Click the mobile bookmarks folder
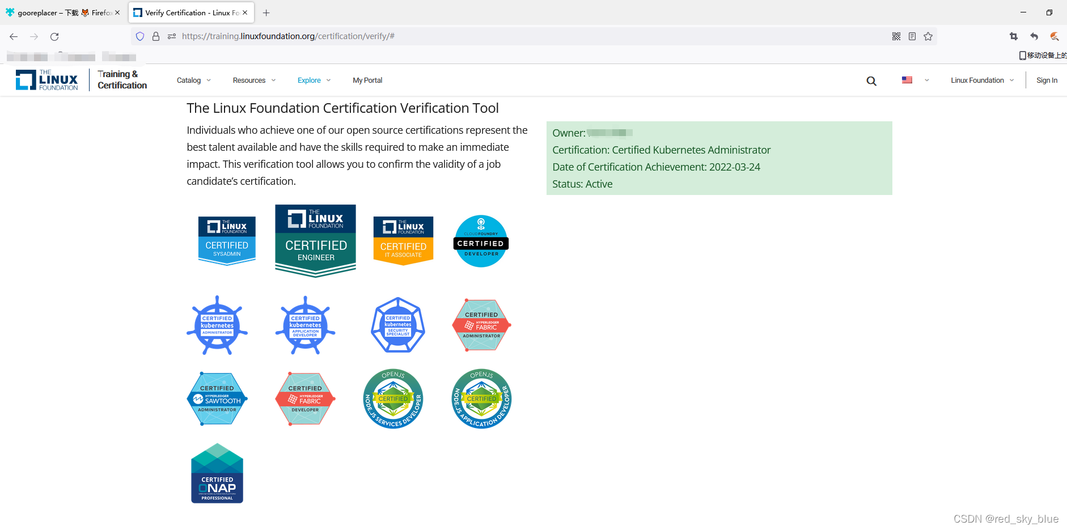 [x=1043, y=56]
